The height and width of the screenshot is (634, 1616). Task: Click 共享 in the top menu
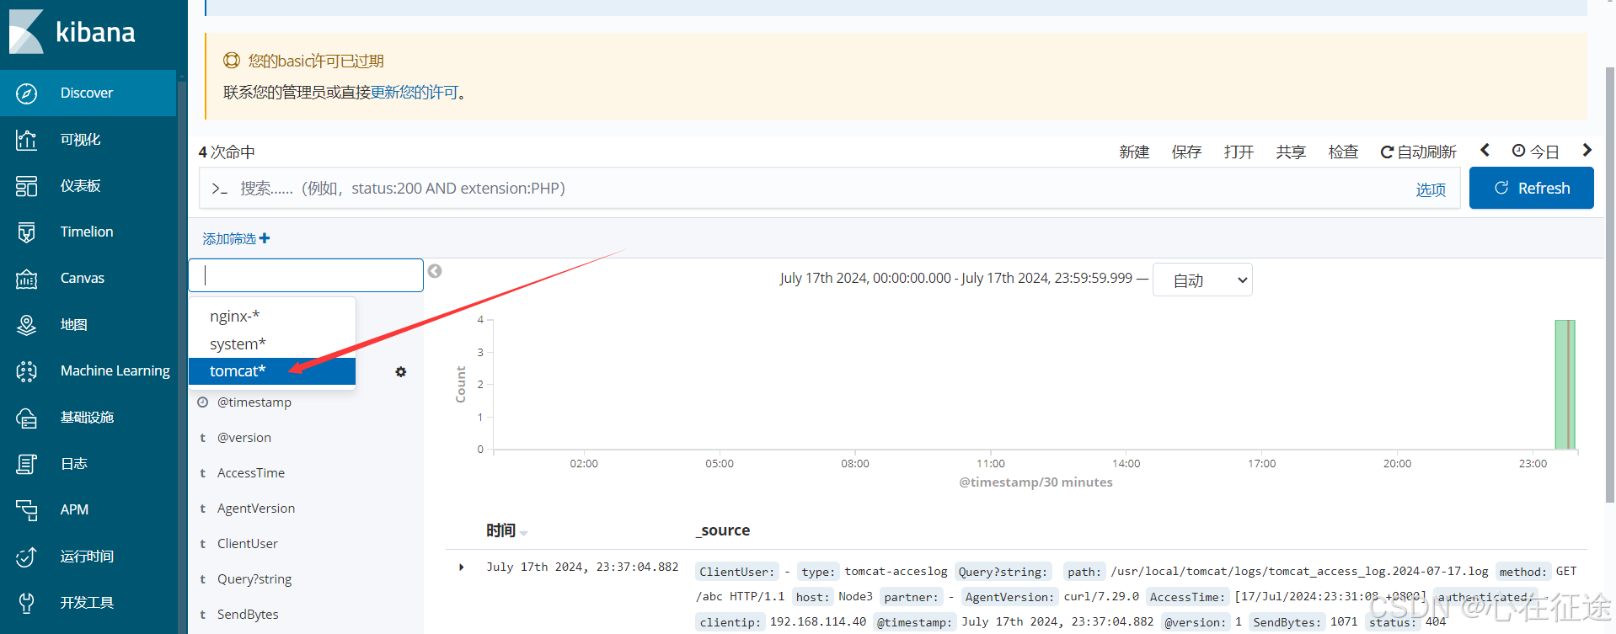pos(1291,152)
